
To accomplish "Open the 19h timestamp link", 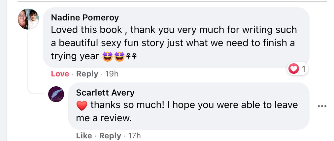I will [112, 74].
